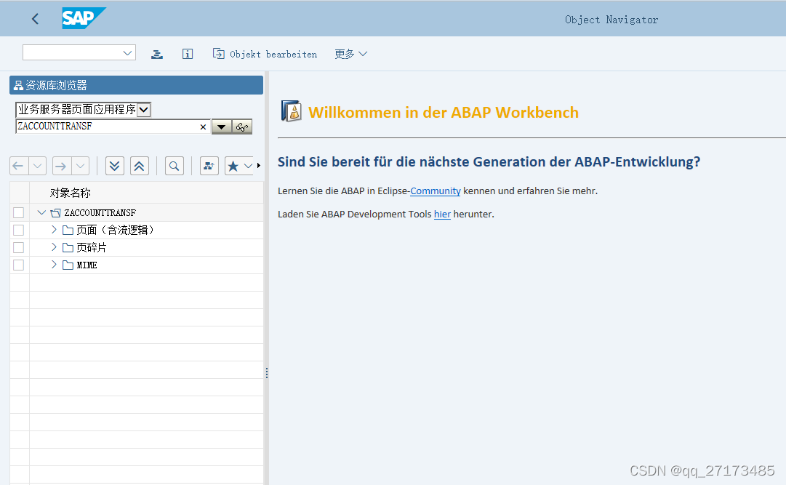
Task: Expand the 页碎片 folder
Action: click(54, 247)
